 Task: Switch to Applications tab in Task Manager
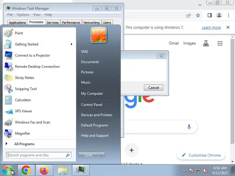(x=17, y=23)
